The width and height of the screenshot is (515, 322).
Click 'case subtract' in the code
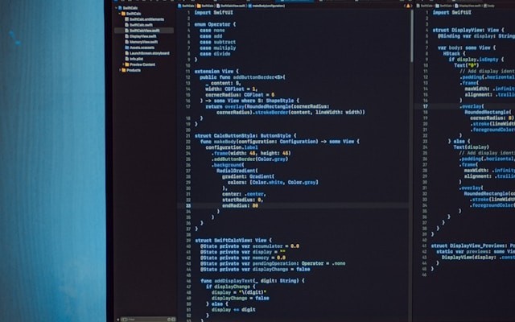point(217,42)
